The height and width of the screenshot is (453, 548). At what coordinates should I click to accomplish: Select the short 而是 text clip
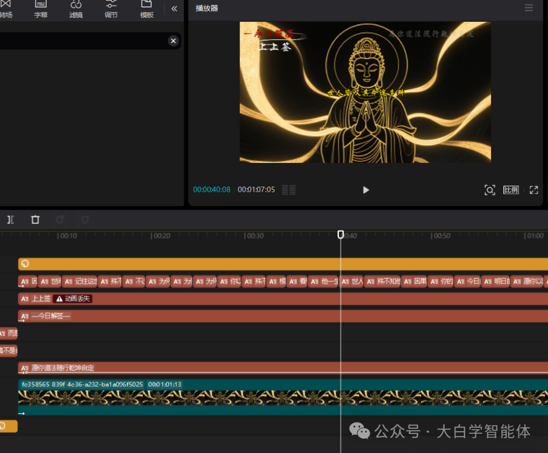pyautogui.click(x=9, y=333)
